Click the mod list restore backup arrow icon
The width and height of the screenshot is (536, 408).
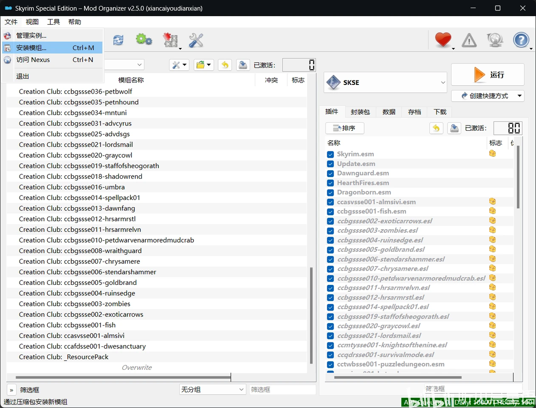point(225,65)
